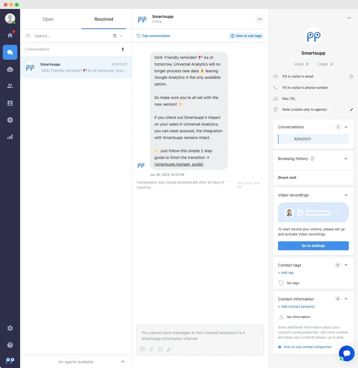Click the Search conversations field

[x=70, y=36]
